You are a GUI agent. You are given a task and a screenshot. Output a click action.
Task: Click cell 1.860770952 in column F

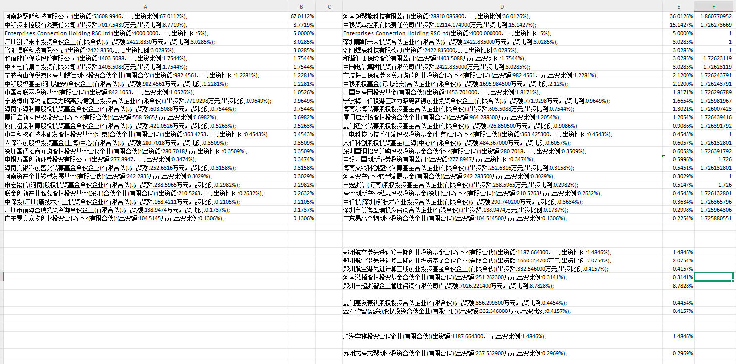click(x=714, y=16)
